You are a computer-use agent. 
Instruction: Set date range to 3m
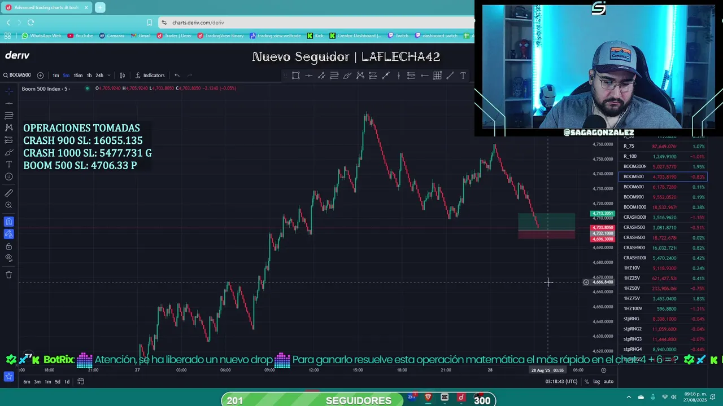tap(37, 382)
